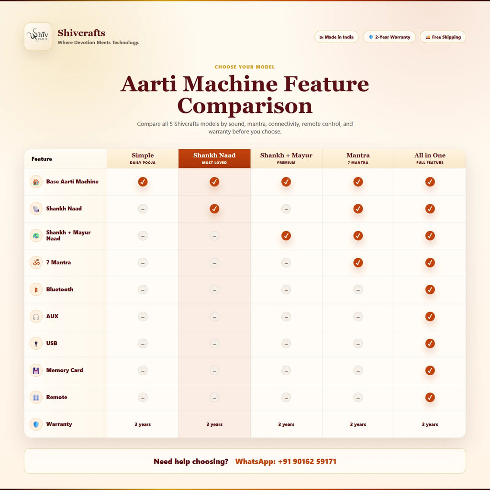Click the Where Devotion Meets Technology tagline
The width and height of the screenshot is (490, 490).
(x=99, y=43)
